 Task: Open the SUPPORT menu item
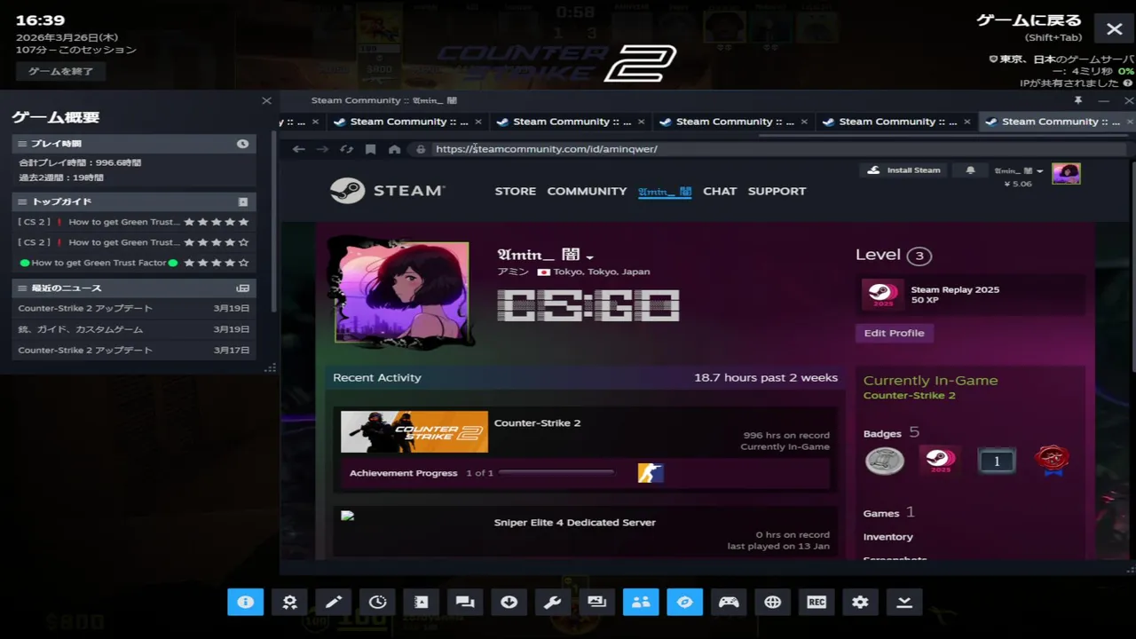777,191
